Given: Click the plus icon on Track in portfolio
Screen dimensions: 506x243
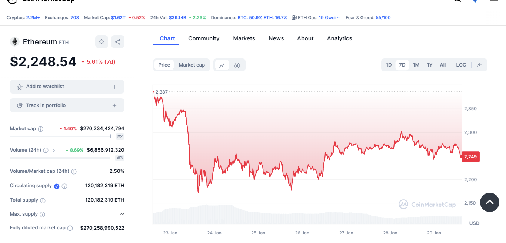Looking at the screenshot, I should point(114,106).
